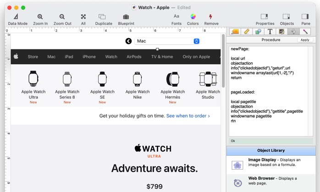
Task: Select the highlighted procedure tab icon
Action: tap(293, 32)
